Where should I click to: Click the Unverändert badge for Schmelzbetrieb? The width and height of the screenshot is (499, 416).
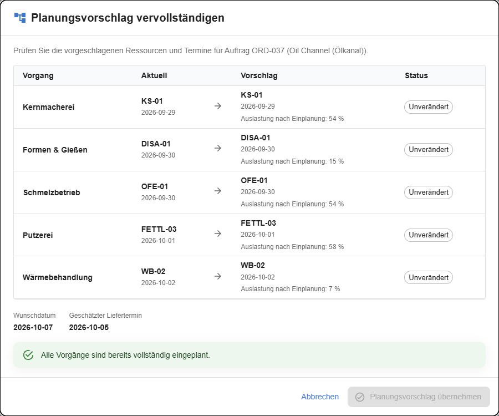pyautogui.click(x=429, y=192)
